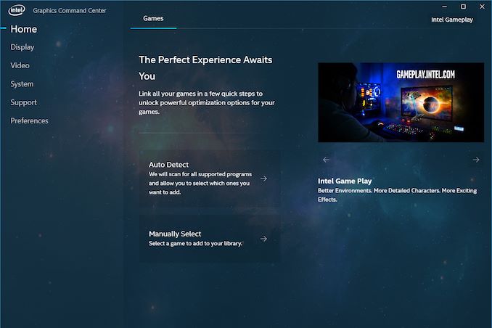
Task: Select System in the sidebar
Action: pos(22,84)
